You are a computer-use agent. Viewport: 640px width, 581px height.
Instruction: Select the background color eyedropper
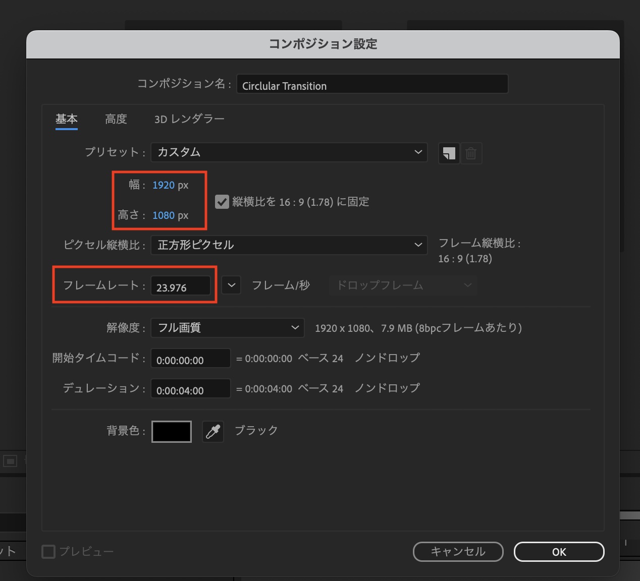[x=212, y=431]
